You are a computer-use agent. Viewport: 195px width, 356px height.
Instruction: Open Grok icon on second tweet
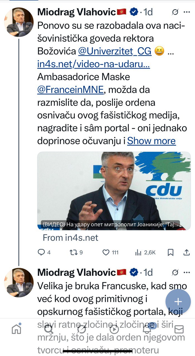coord(175,272)
